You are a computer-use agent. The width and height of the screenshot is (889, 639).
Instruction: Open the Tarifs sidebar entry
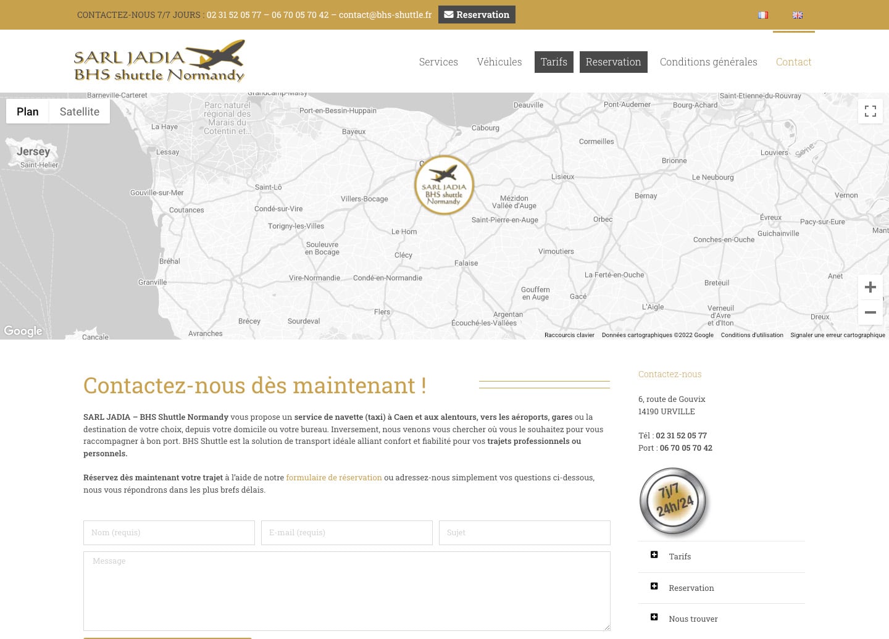click(x=680, y=556)
